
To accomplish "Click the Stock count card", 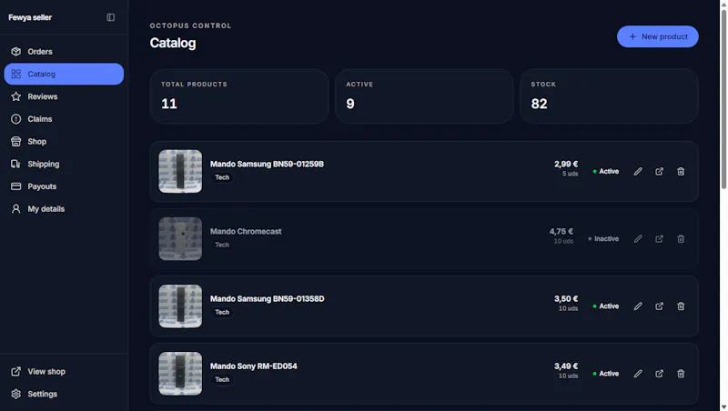I will point(609,96).
